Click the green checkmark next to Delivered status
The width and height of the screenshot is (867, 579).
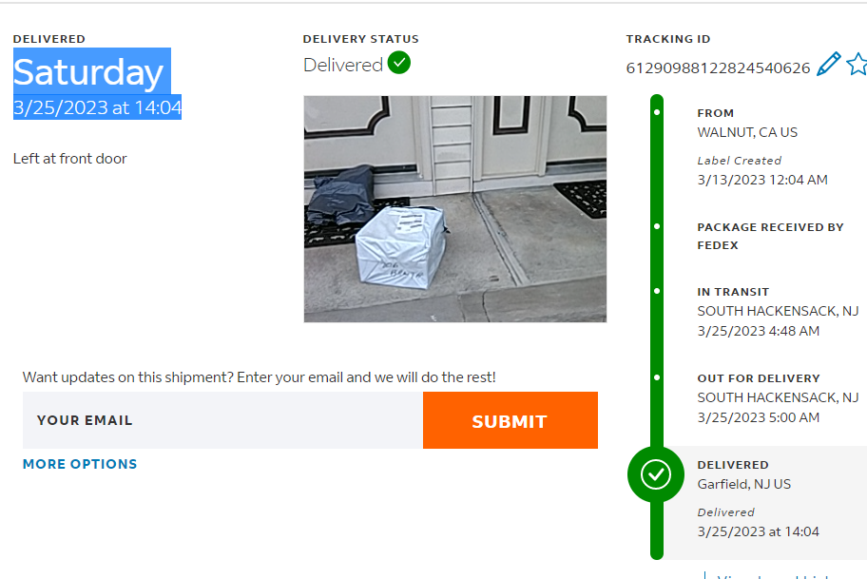(x=398, y=63)
